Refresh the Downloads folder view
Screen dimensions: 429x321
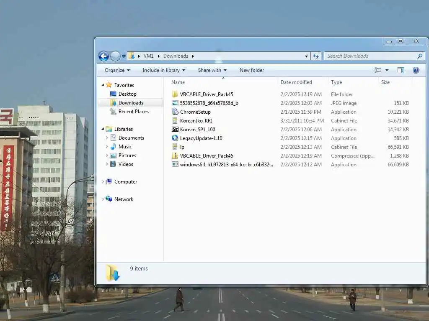(x=316, y=56)
